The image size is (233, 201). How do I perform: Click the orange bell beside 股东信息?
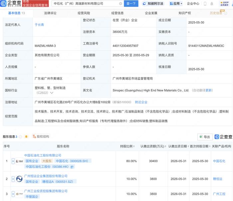(x=26, y=137)
